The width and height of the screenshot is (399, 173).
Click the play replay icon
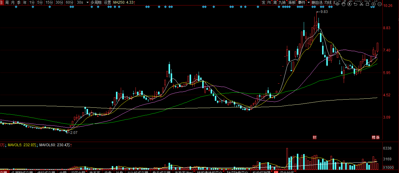pyautogui.click(x=349, y=4)
